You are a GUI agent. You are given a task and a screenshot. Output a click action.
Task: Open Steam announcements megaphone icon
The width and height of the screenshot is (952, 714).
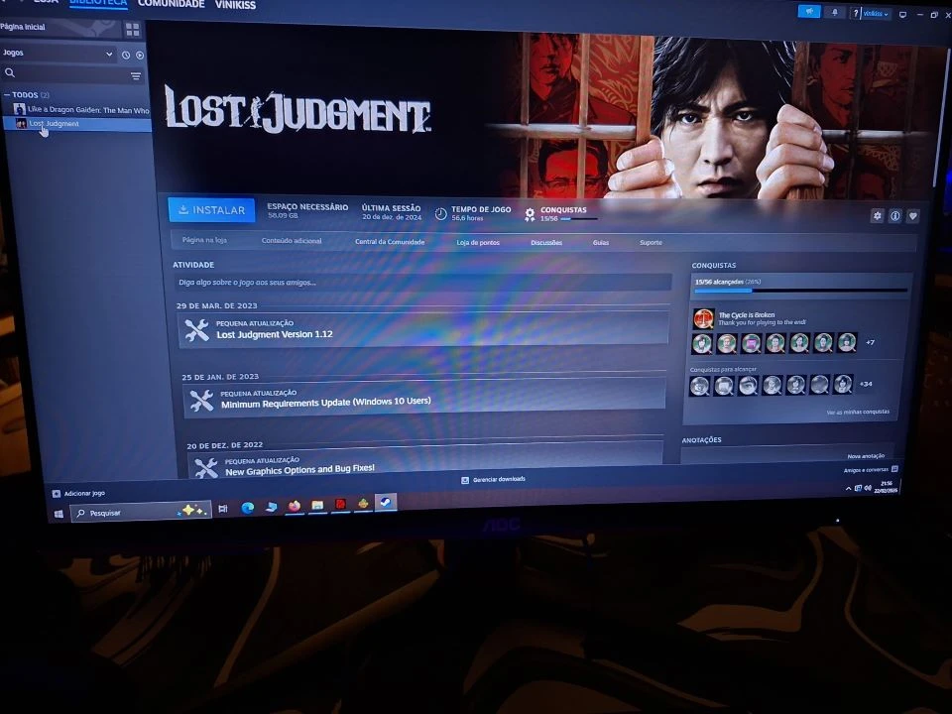(809, 12)
